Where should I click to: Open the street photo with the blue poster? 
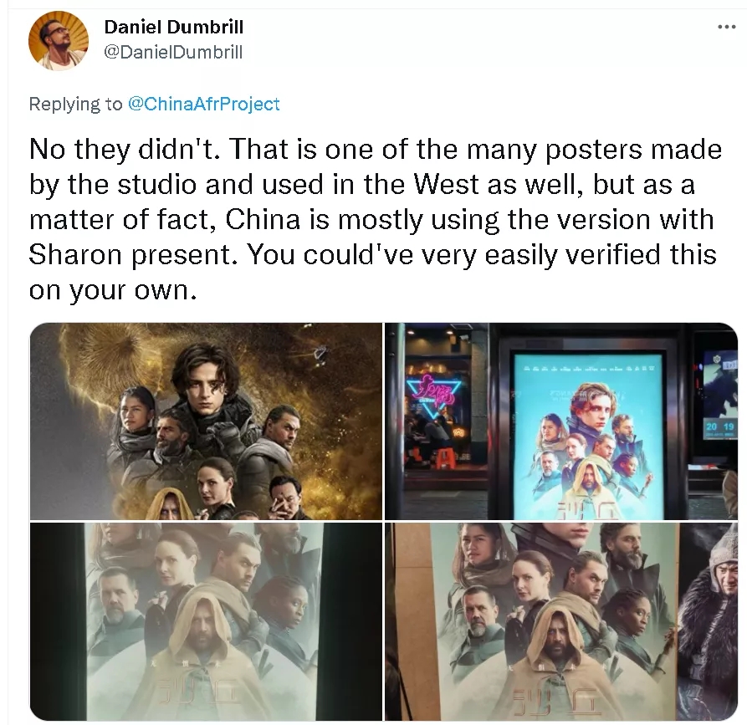click(561, 421)
